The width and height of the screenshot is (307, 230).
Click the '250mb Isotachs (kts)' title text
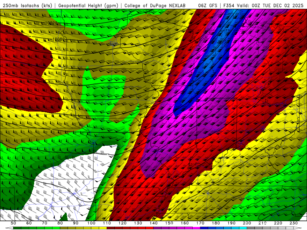[28, 5]
